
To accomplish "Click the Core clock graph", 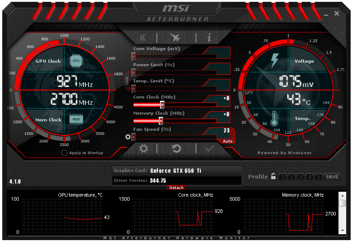I will (173, 215).
